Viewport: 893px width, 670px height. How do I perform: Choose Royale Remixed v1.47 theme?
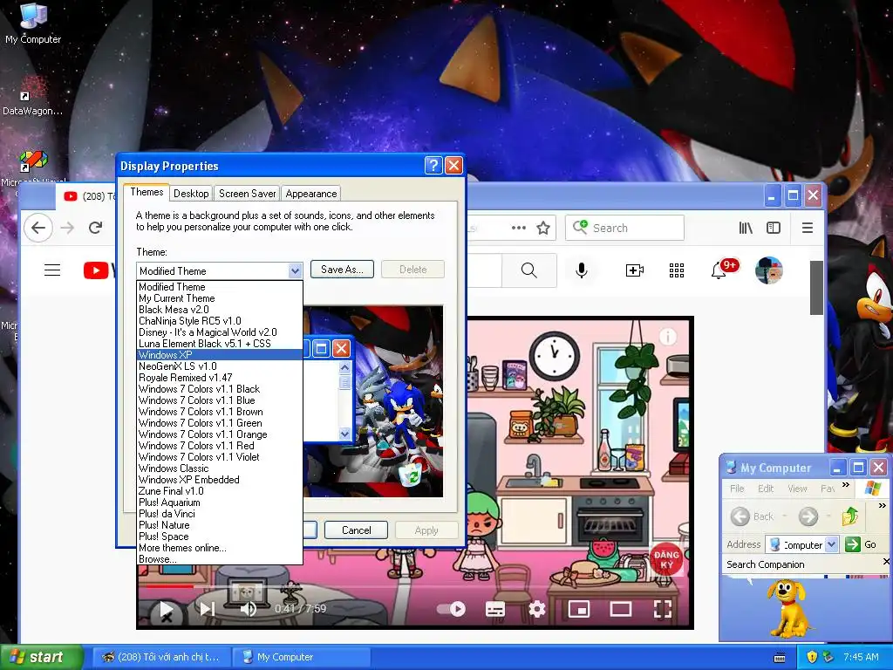(219, 378)
